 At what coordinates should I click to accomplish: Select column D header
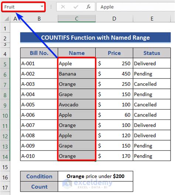pos(114,19)
